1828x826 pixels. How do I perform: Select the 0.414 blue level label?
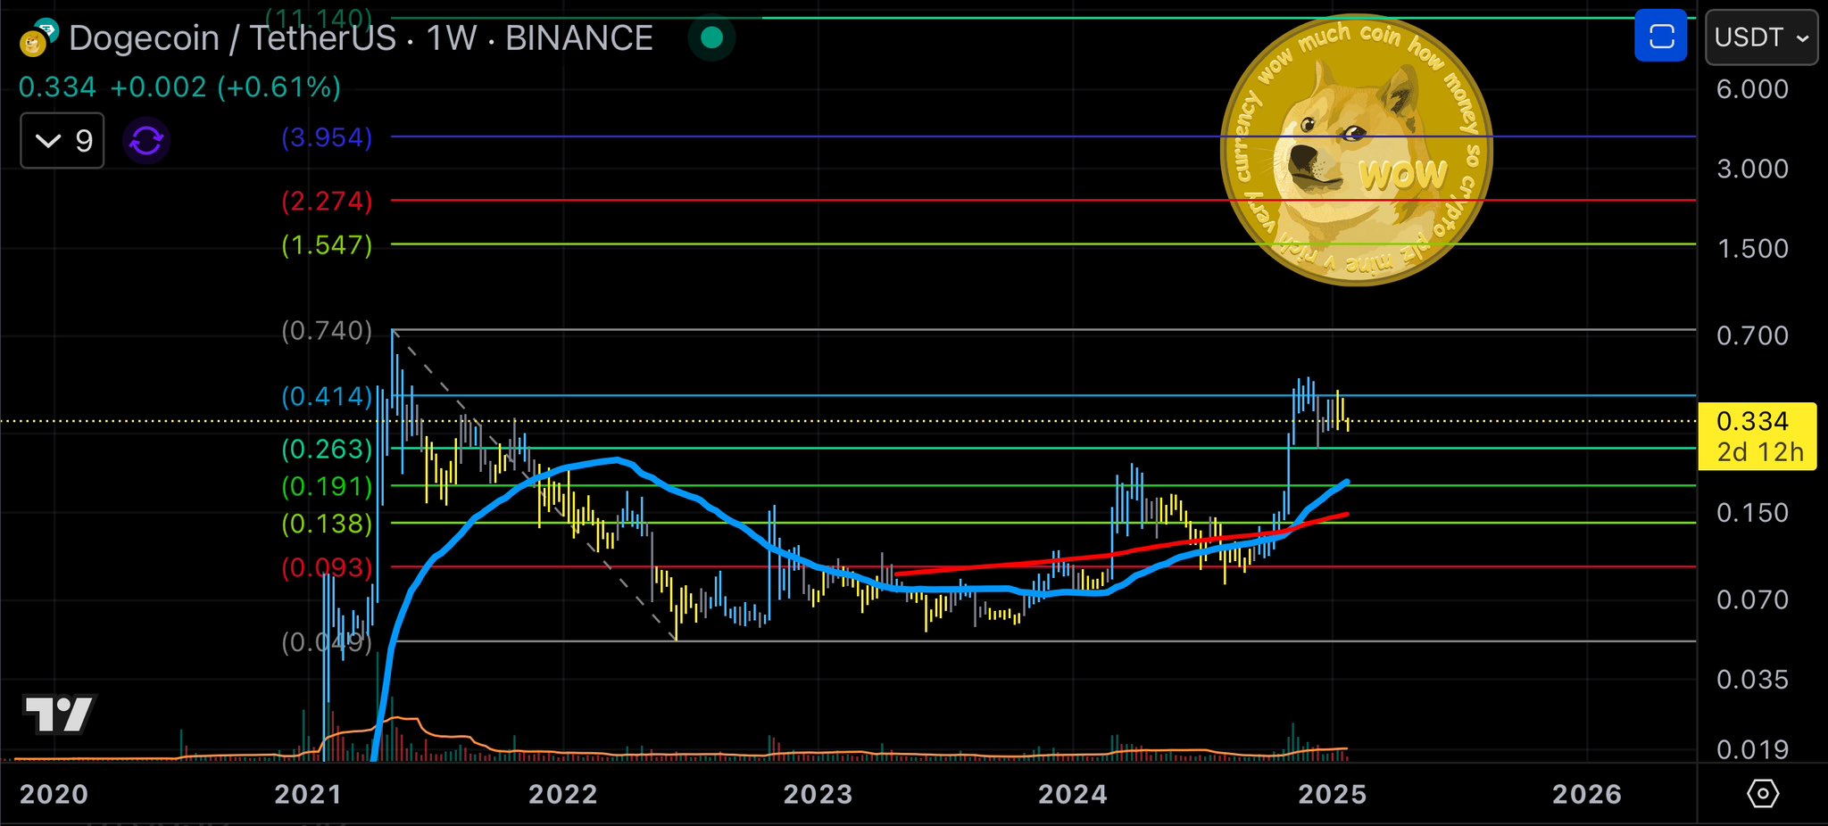click(327, 396)
